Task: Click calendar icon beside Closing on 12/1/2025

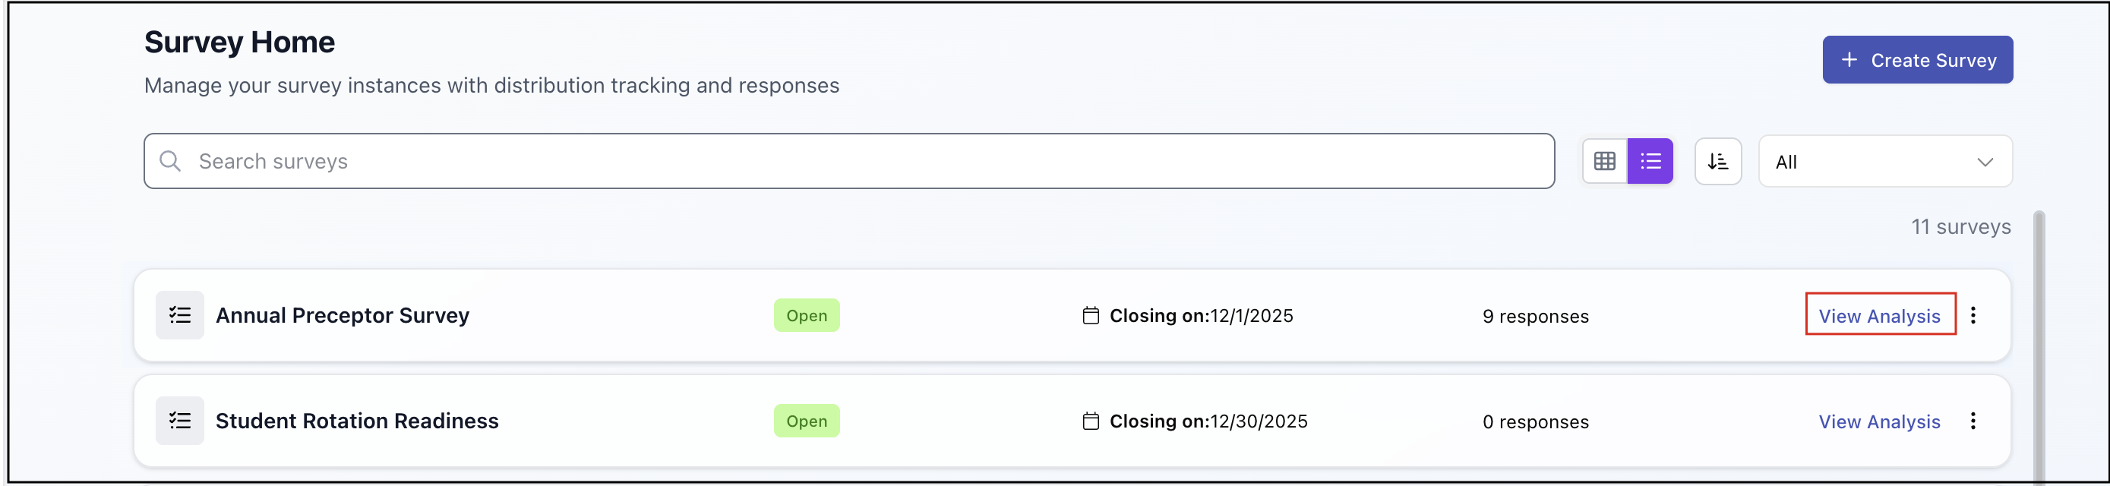Action: point(1090,316)
